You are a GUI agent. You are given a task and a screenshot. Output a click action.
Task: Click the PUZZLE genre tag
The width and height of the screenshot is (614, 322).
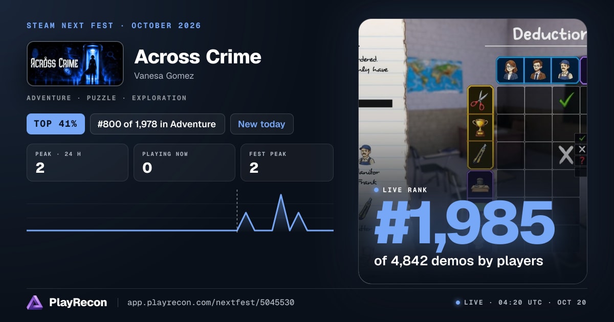tap(101, 98)
